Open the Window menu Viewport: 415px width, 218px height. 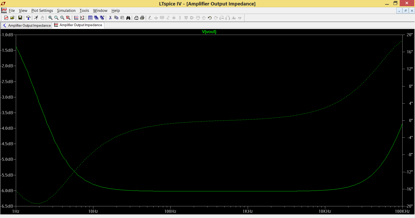(100, 11)
